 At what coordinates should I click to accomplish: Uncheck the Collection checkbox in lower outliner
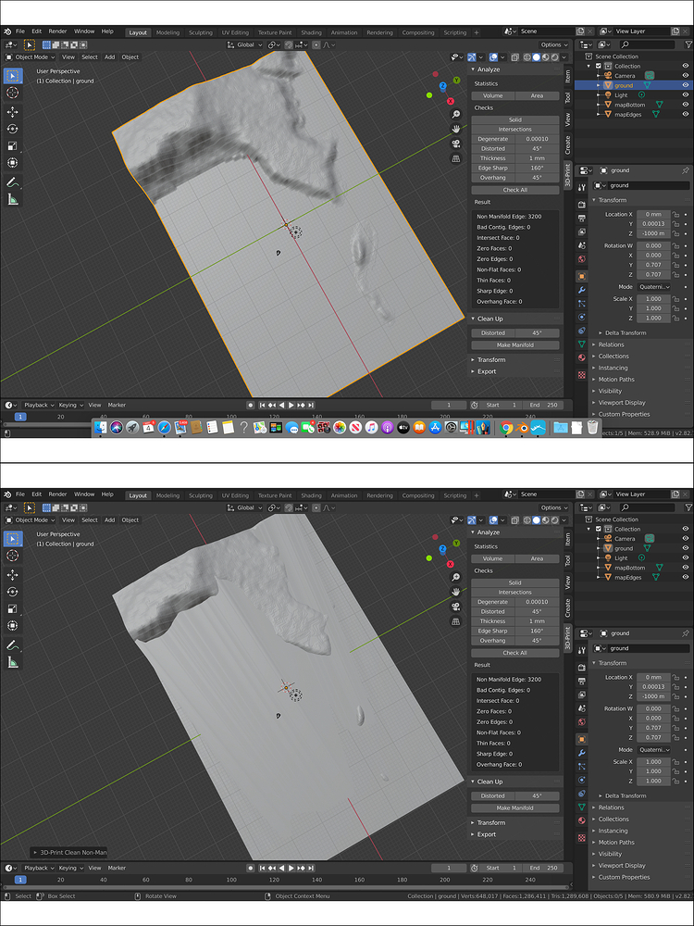click(x=599, y=529)
